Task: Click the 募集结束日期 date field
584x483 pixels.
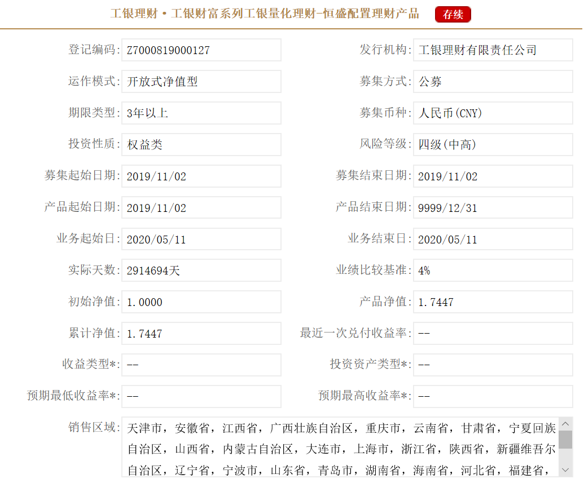Action: [493, 176]
